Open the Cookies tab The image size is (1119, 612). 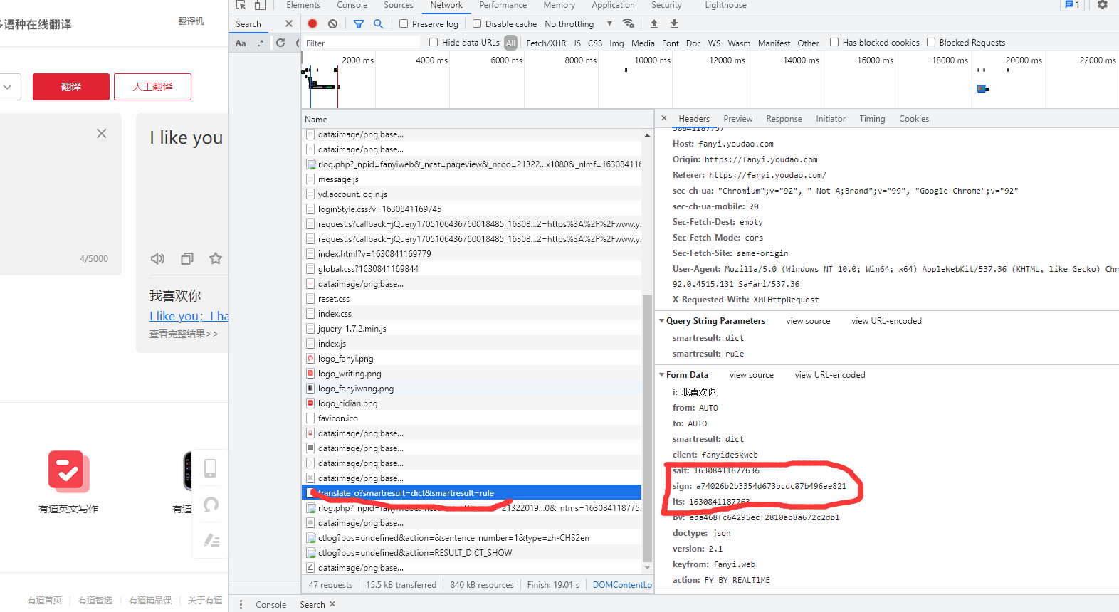click(914, 119)
